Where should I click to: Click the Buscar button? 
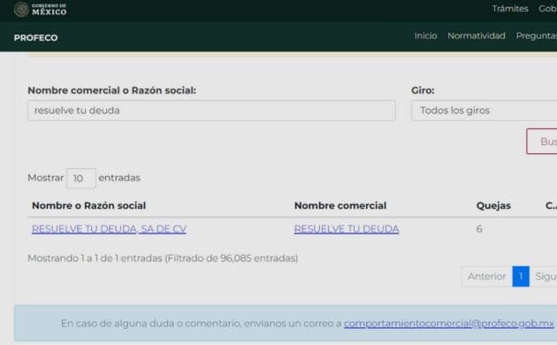[542, 142]
